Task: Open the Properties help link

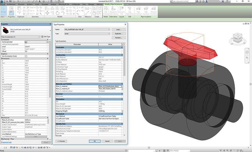Action: coord(6,142)
